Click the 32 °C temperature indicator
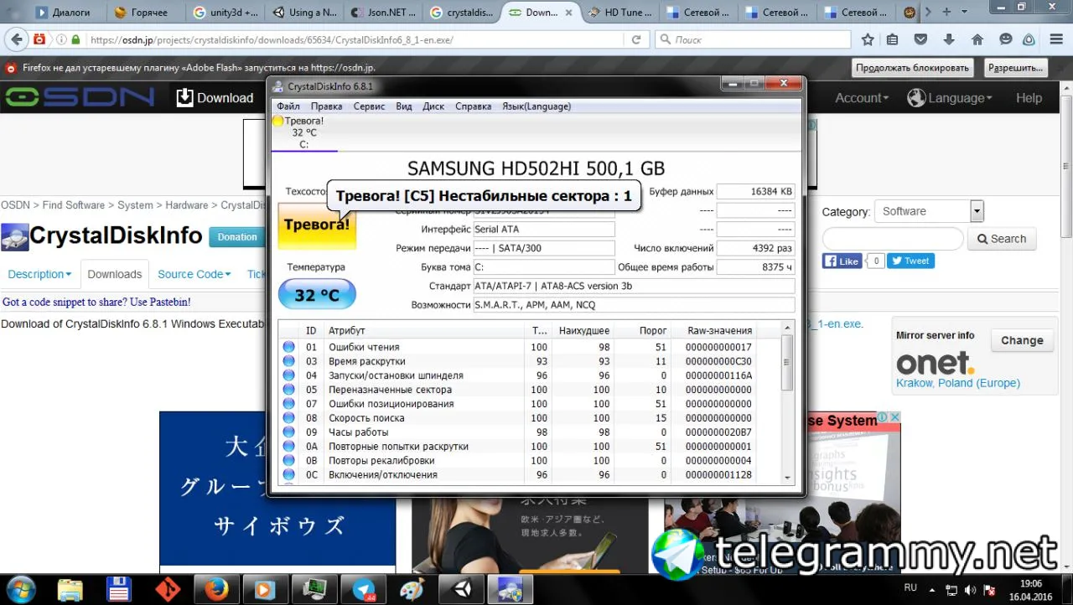 coord(317,295)
